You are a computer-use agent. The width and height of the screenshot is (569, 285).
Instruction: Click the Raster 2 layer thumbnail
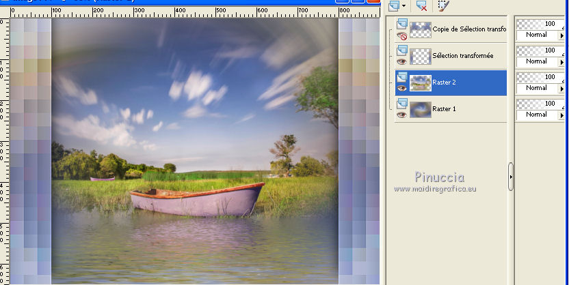tap(421, 82)
